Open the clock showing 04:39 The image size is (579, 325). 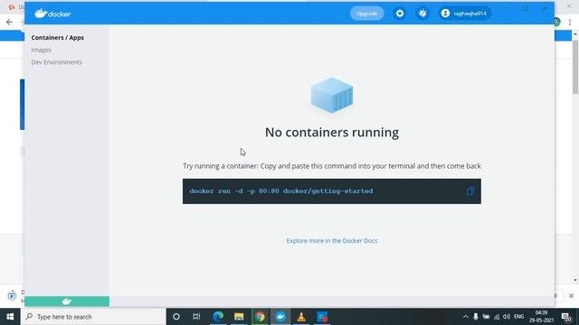click(x=541, y=317)
